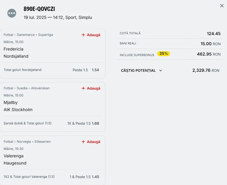The height and width of the screenshot is (185, 227).
Task: Open the Nordsjalland team name
Action: [x=16, y=56]
